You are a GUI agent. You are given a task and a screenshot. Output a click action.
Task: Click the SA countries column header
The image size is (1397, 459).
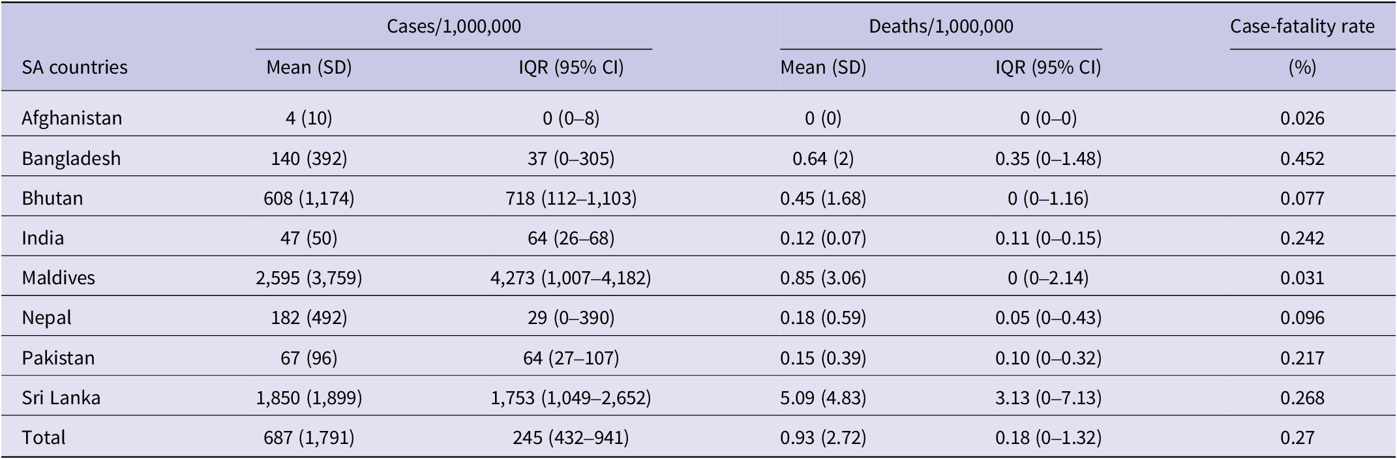point(74,67)
